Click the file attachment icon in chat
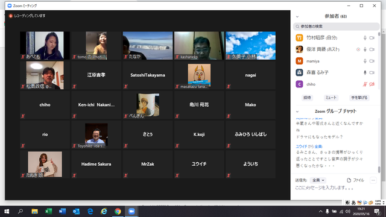Viewport: 386px width, 217px height. [x=349, y=180]
